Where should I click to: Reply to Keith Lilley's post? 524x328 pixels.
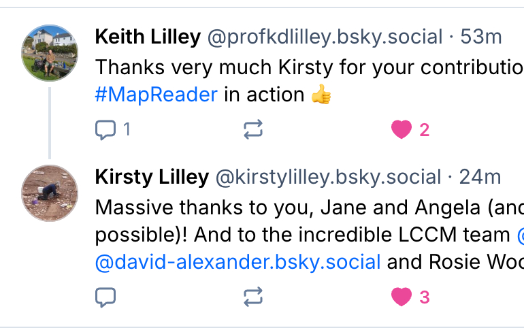pyautogui.click(x=105, y=129)
